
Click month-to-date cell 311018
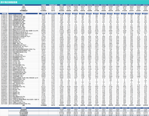point(62,31)
